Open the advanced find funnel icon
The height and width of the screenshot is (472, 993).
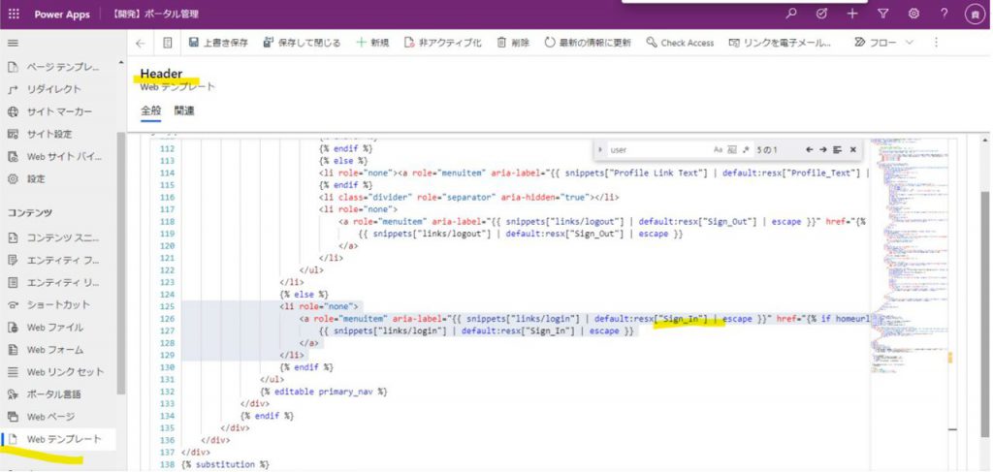[x=882, y=14]
